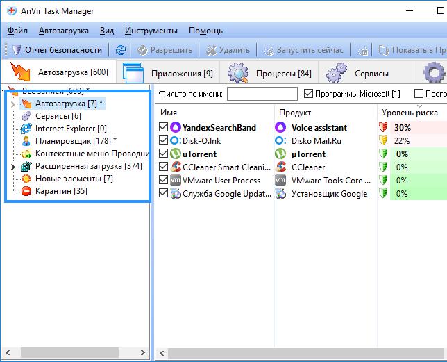This screenshot has width=447, height=362.
Task: Click the Services tab gears icon
Action: (x=337, y=74)
